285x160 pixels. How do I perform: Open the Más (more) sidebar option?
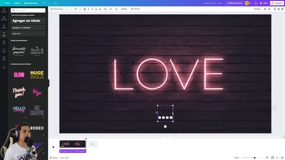[x=4, y=66]
